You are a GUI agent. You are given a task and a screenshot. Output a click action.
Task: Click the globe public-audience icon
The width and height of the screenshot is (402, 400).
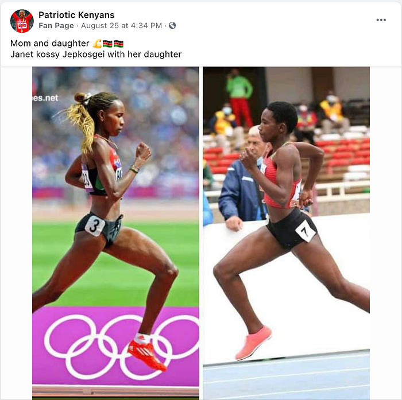click(172, 25)
